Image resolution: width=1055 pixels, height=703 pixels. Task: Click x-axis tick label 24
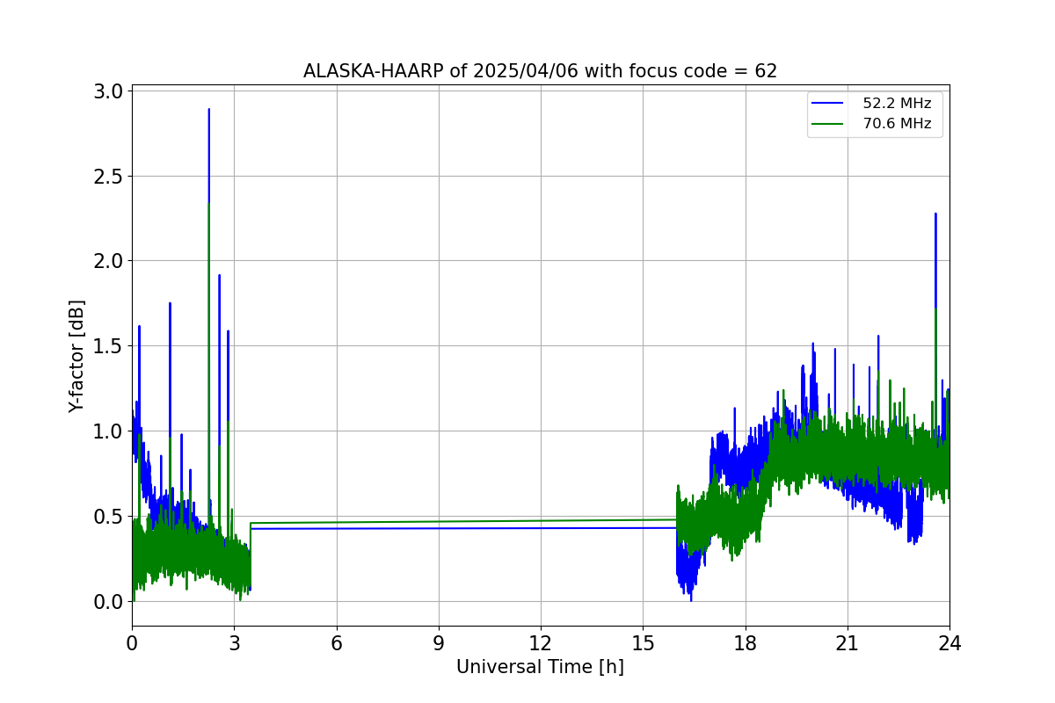(x=949, y=642)
